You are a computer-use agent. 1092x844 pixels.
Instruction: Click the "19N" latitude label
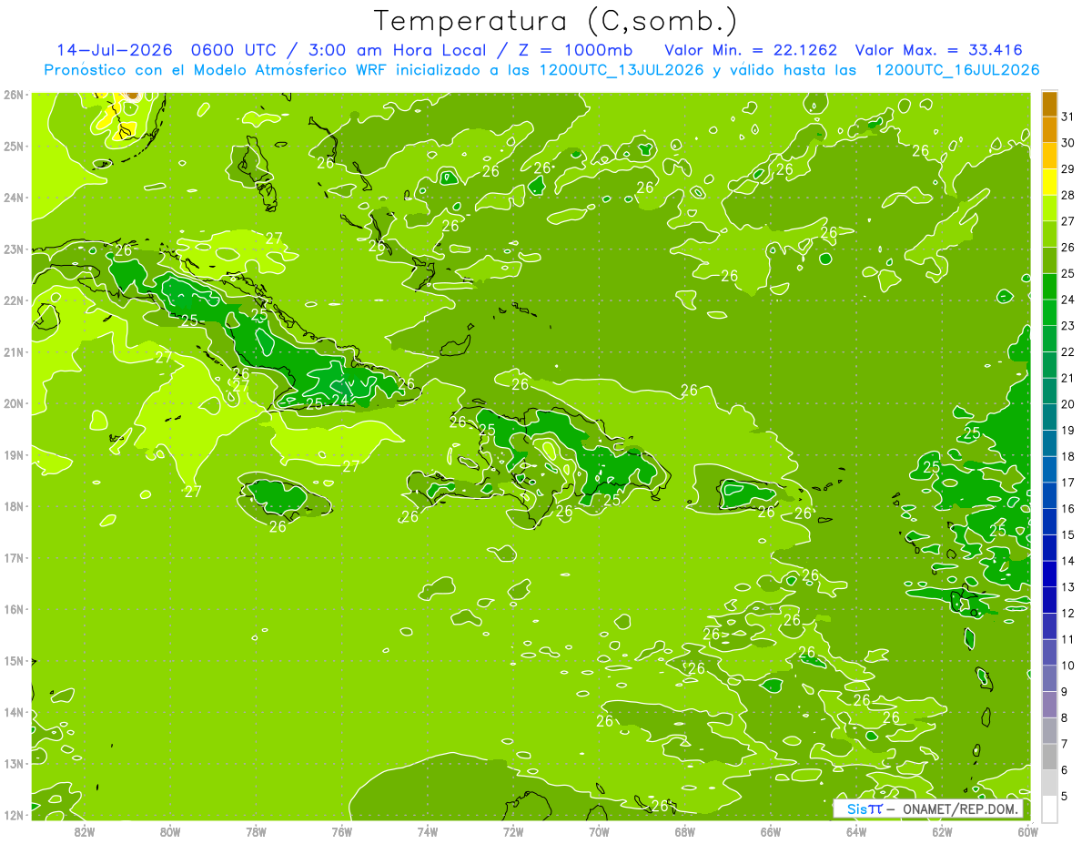15,455
